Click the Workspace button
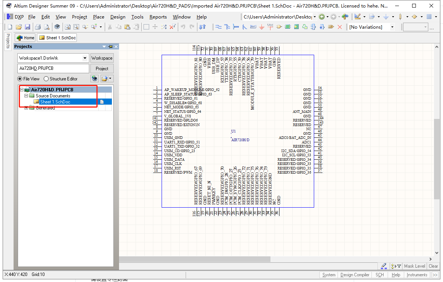Viewport: 443px width, 282px height. (x=102, y=58)
